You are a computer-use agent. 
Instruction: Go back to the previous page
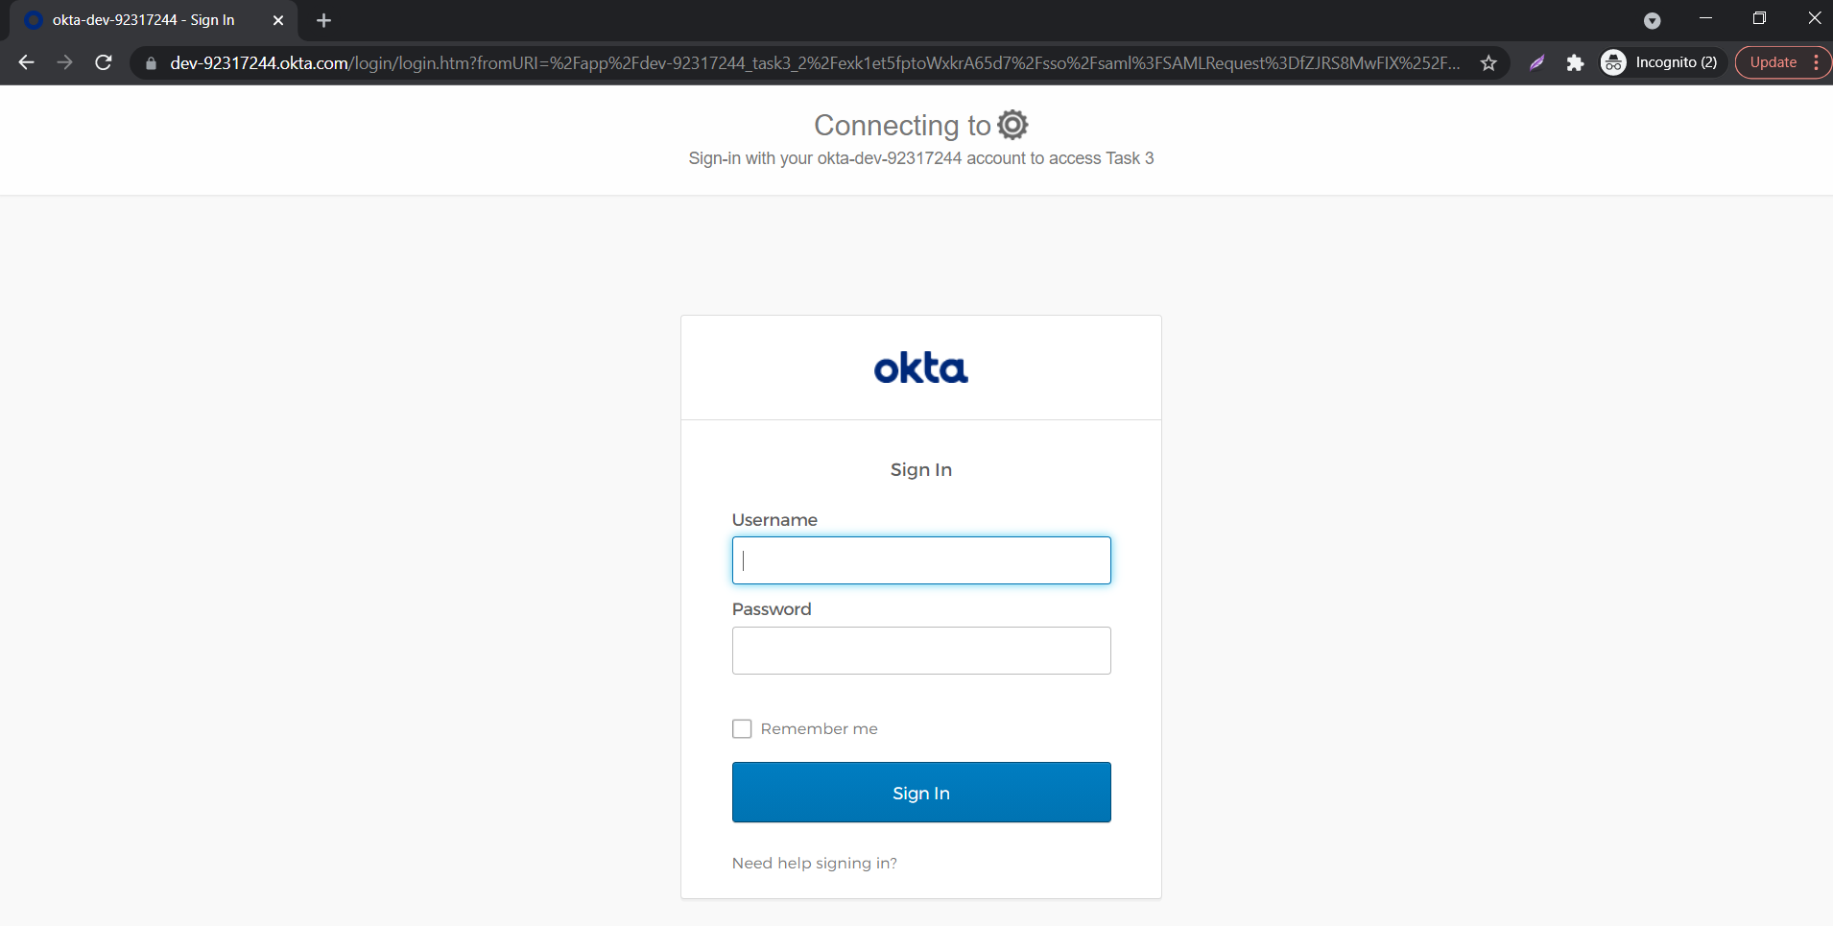pos(25,62)
